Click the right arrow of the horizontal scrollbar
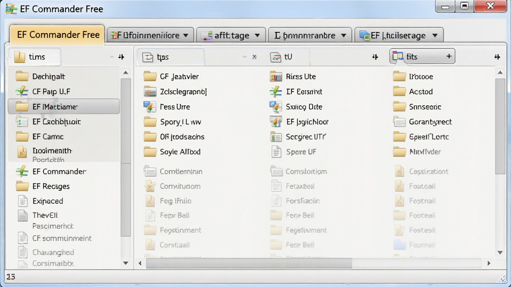 (489, 263)
